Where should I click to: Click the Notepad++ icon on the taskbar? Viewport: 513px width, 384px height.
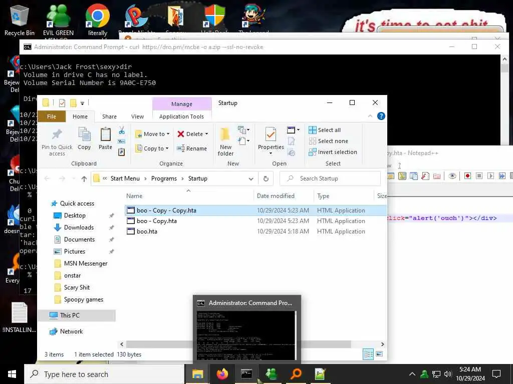320,374
